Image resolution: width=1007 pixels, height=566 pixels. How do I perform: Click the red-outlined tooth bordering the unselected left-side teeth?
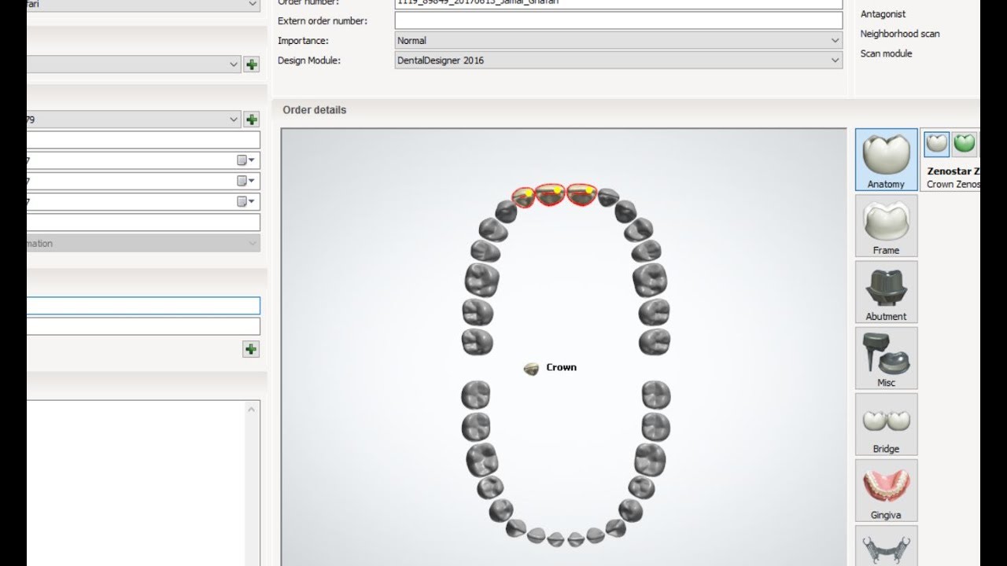pyautogui.click(x=525, y=197)
